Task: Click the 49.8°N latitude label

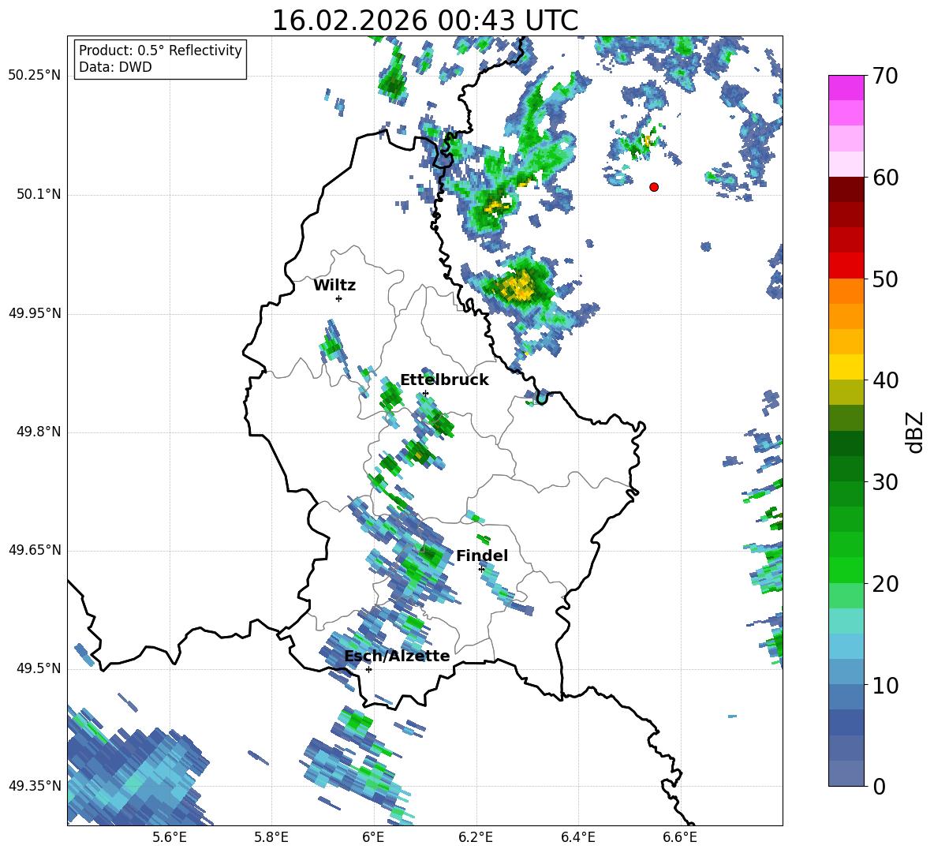Action: click(x=38, y=432)
